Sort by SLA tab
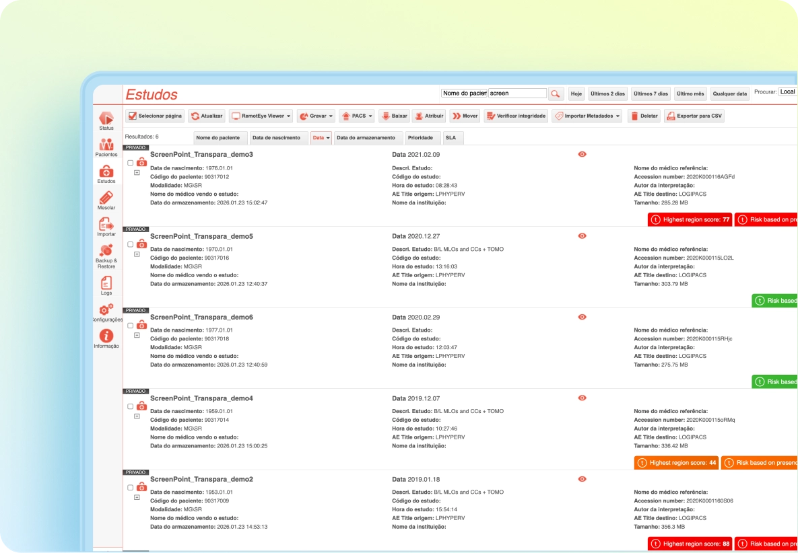 453,138
